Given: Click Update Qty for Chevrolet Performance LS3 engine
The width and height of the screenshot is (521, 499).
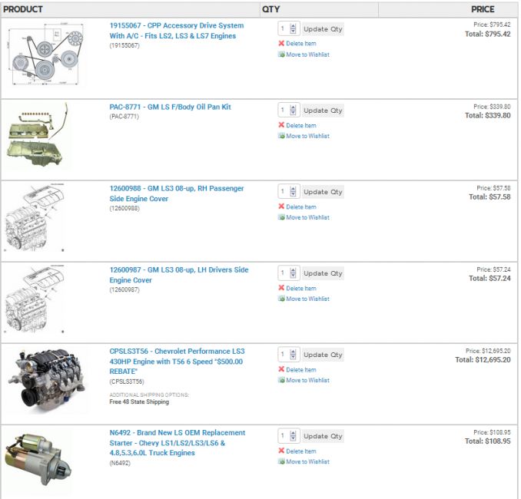Looking at the screenshot, I should point(323,355).
